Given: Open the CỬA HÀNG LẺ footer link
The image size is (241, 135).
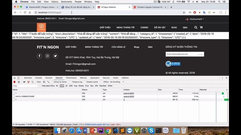Looking at the screenshot, I should point(118,47).
